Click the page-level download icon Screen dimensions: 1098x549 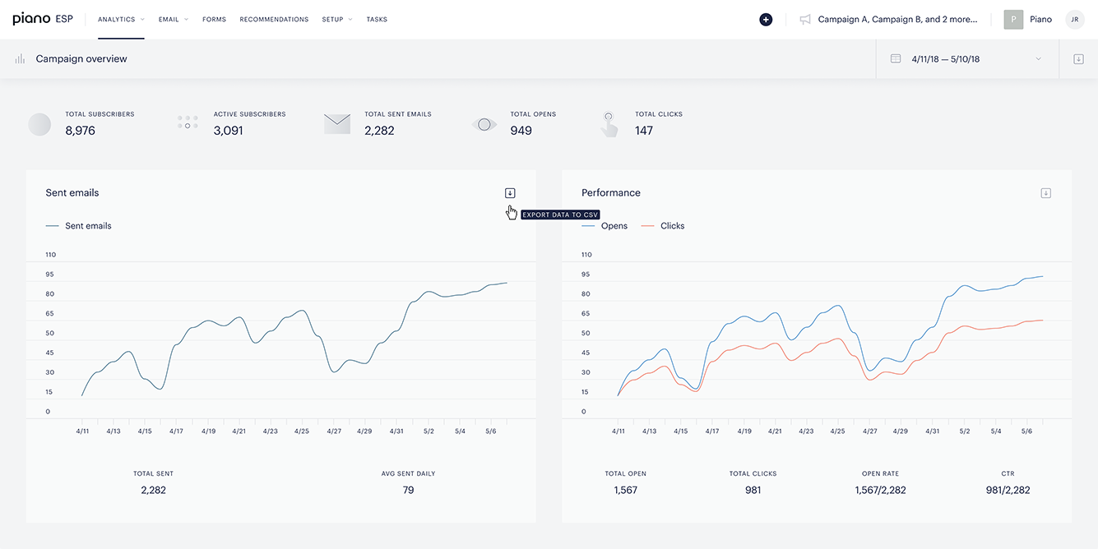pos(1078,59)
